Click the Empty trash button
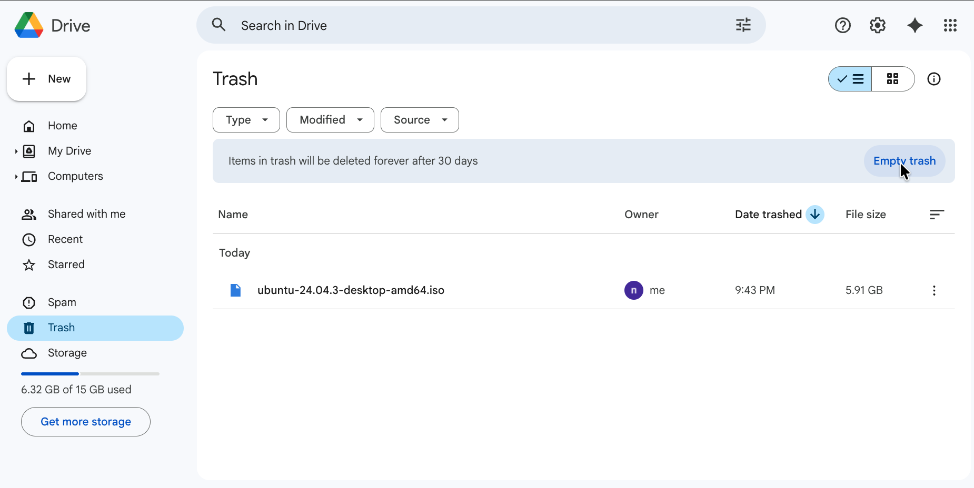The image size is (974, 488). coord(904,161)
